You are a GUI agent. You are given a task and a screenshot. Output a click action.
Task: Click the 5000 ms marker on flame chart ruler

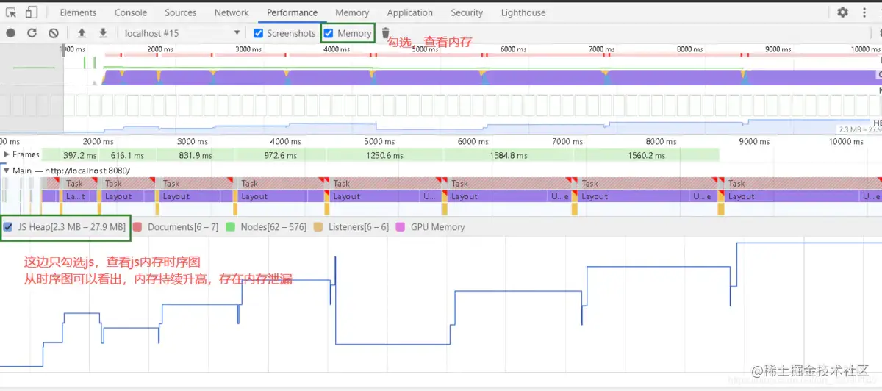point(379,141)
